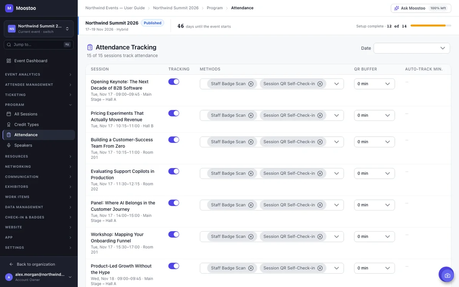Expand the Check-in & Badges section
Screen dimensions: 459x287
[x=39, y=217]
